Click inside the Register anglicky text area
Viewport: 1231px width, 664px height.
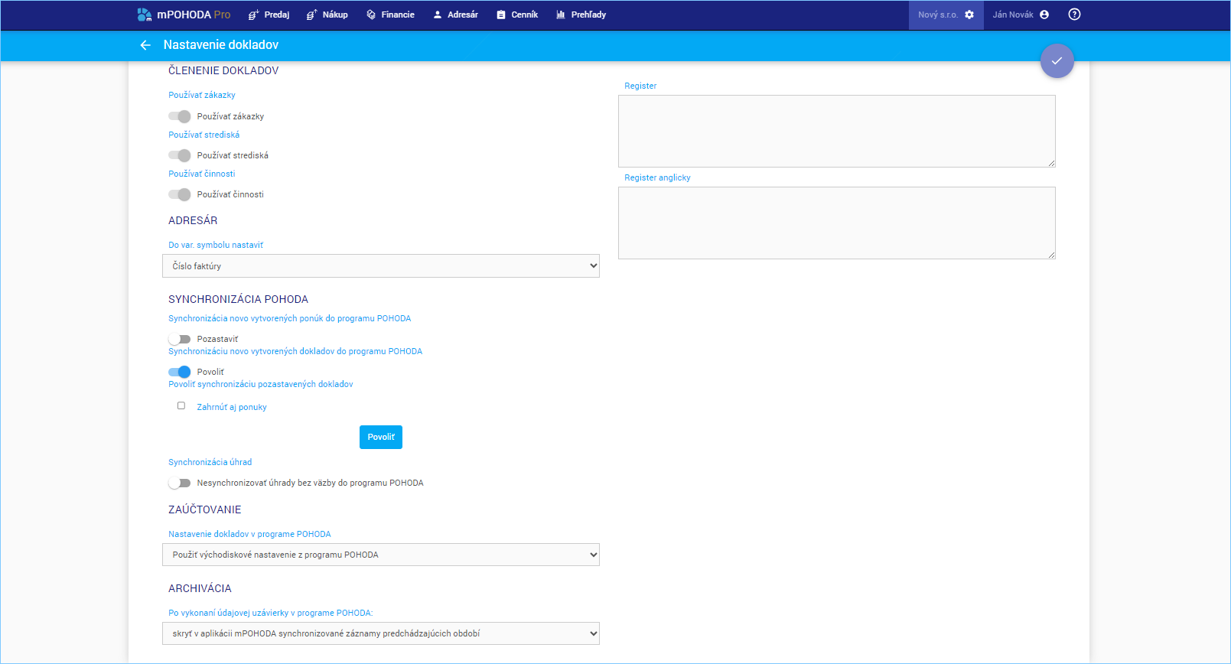(837, 223)
